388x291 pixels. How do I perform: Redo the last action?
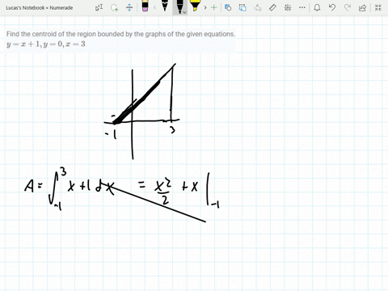coord(348,7)
